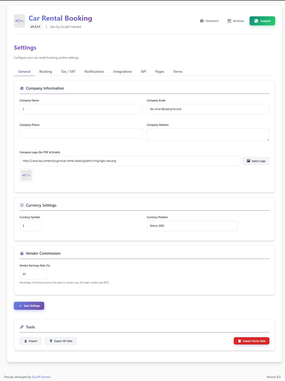Image resolution: width=285 pixels, height=381 pixels.
Task: Open the Currency Position dropdown
Action: click(x=192, y=226)
